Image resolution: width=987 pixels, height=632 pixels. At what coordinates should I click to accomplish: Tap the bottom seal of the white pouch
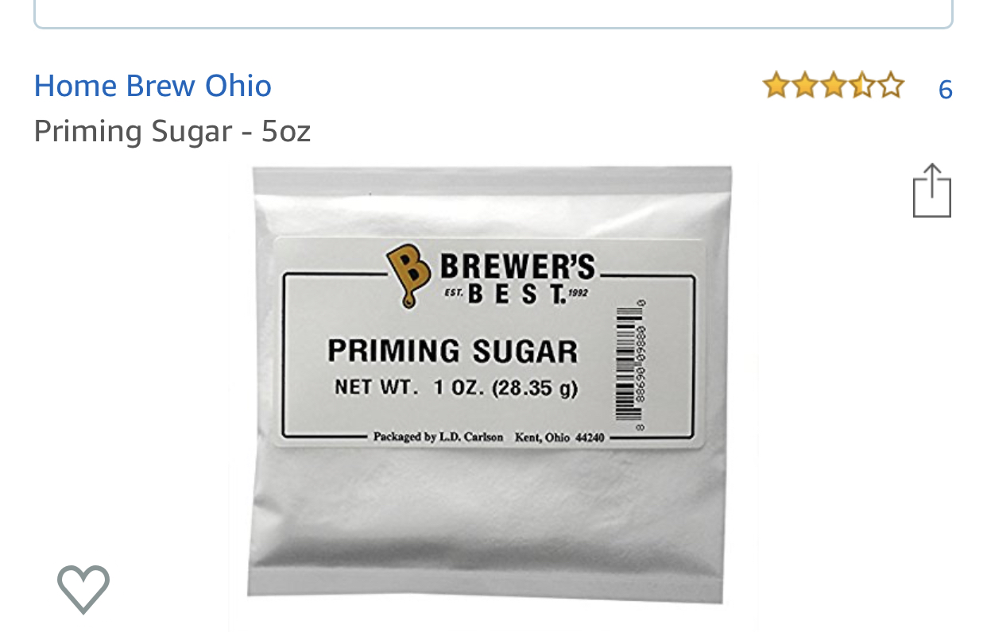click(x=486, y=592)
